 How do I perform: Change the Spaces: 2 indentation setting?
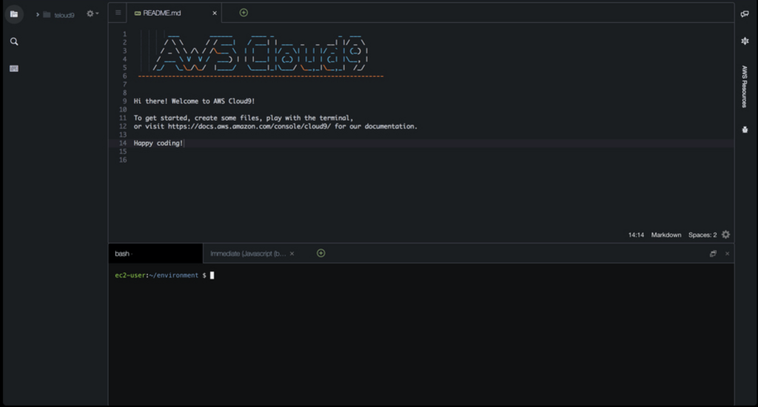pyautogui.click(x=702, y=235)
